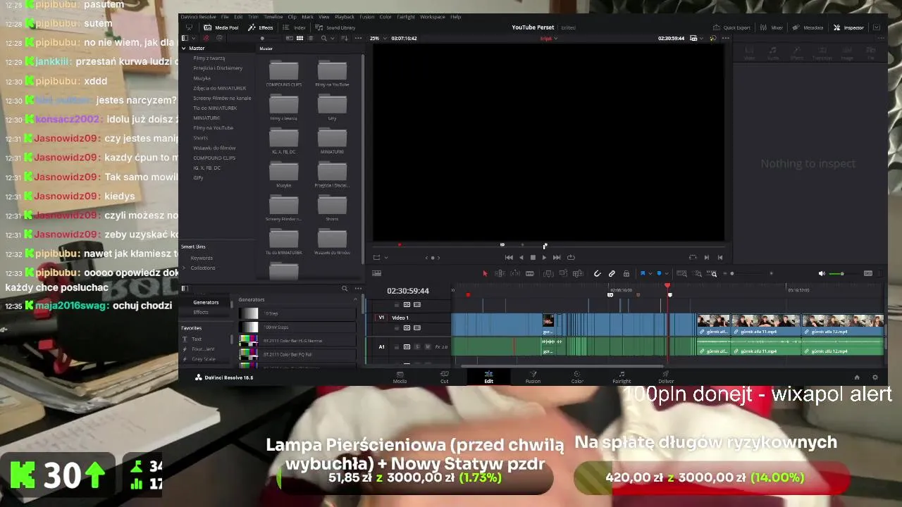Click the Play Reverse button

pos(521,258)
